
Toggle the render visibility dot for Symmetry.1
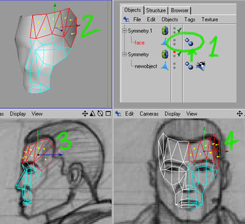click(x=175, y=32)
